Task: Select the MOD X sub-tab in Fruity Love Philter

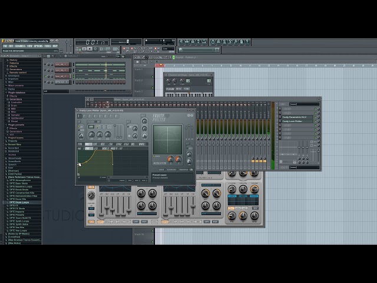Action: pos(105,149)
